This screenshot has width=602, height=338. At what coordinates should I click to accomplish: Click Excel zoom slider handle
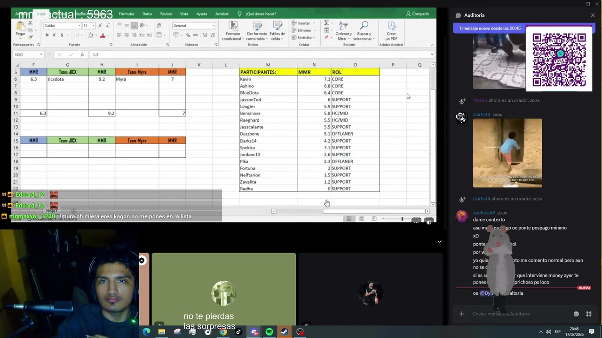pyautogui.click(x=402, y=219)
